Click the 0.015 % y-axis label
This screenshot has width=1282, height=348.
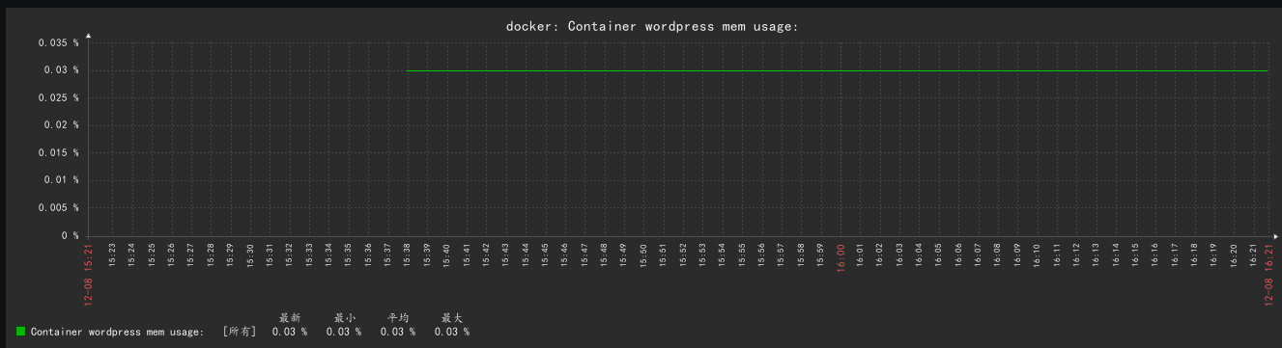pyautogui.click(x=59, y=152)
